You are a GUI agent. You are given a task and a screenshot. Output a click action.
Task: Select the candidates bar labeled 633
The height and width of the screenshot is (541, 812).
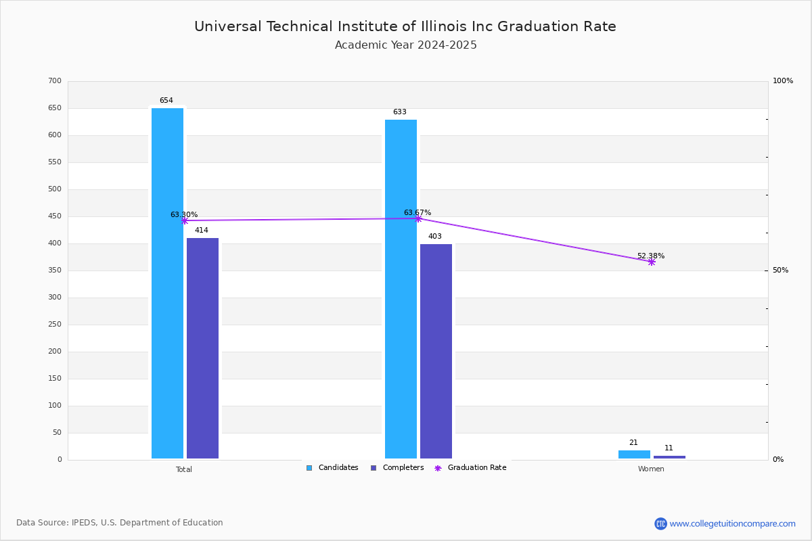click(401, 289)
